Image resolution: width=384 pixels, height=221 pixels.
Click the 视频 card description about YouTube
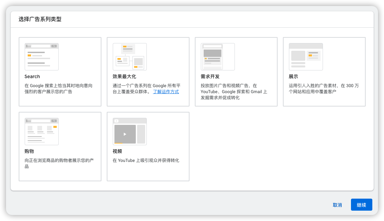click(146, 160)
